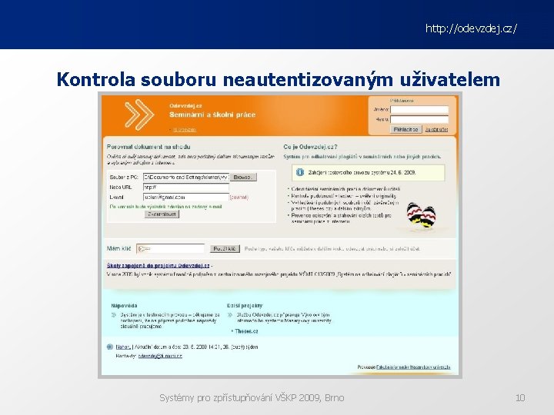Screen dimensions: 554x415
Task: Click the Mám klíč key input field
Action: pos(170,249)
